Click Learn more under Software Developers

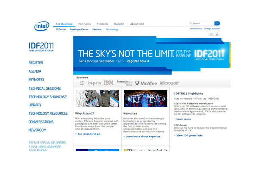(184, 119)
